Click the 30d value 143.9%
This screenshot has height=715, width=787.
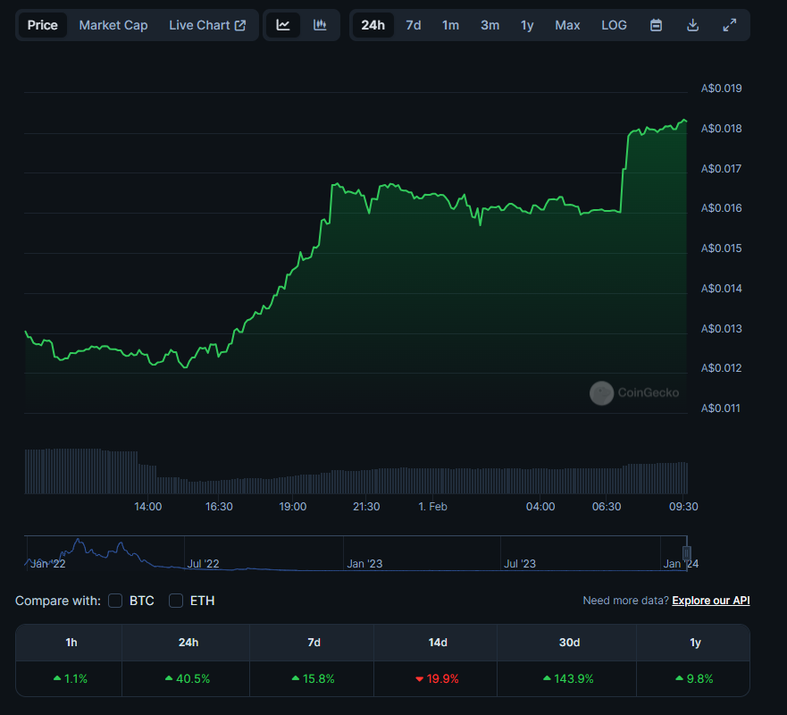coord(568,679)
